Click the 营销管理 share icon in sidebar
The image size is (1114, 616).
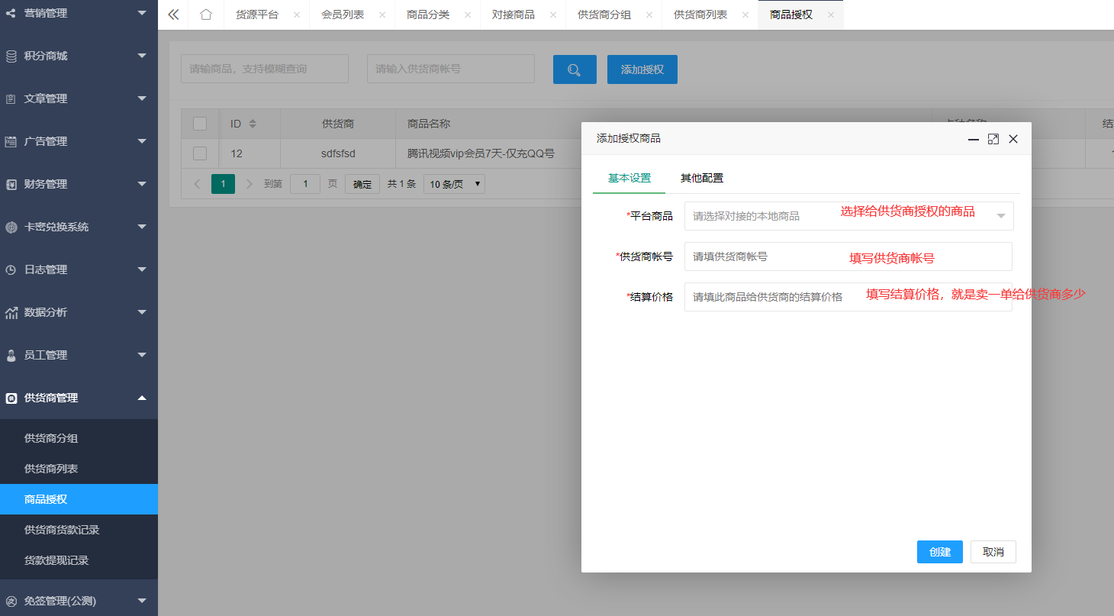point(11,13)
